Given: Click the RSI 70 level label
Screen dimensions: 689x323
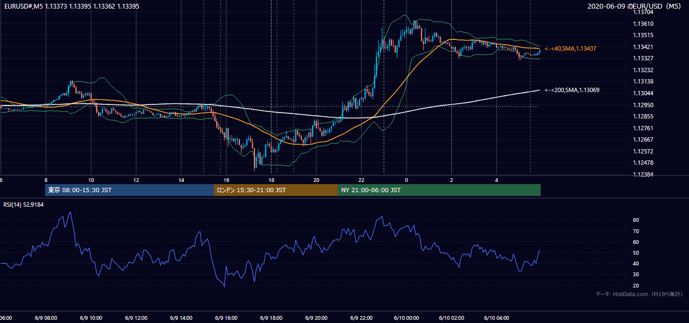Looking at the screenshot, I should click(636, 231).
